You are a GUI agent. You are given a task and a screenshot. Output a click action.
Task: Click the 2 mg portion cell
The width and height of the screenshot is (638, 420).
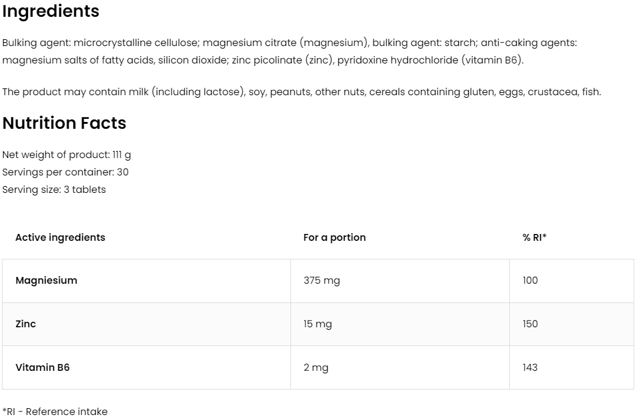316,368
